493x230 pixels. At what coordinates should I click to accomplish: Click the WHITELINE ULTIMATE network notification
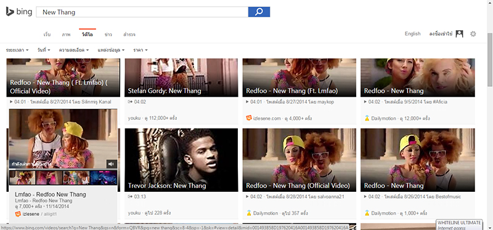tap(459, 225)
